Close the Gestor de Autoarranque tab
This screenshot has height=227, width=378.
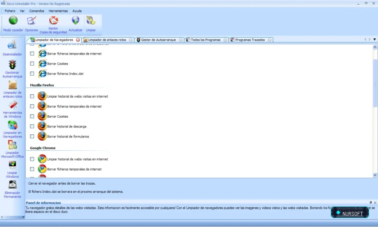[x=181, y=40]
